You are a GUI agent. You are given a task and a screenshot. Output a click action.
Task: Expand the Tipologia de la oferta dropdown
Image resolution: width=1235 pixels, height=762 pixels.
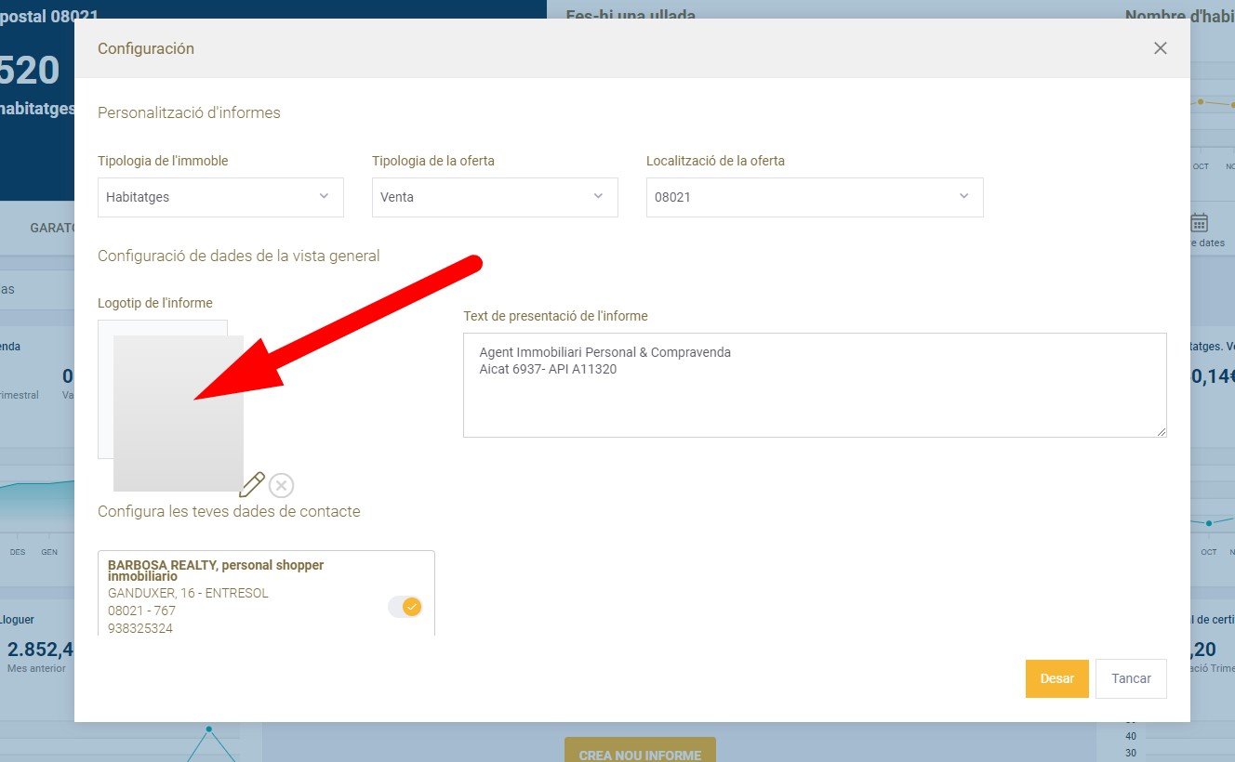pyautogui.click(x=494, y=197)
